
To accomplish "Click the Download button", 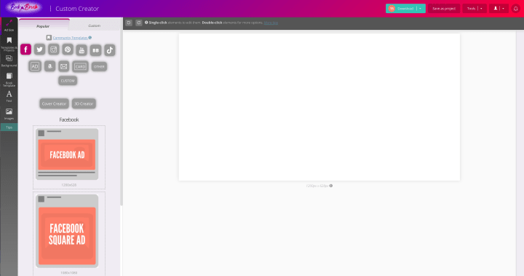I will click(x=401, y=8).
